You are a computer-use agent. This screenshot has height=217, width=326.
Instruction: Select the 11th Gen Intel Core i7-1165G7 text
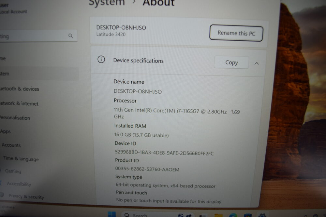pyautogui.click(x=177, y=113)
